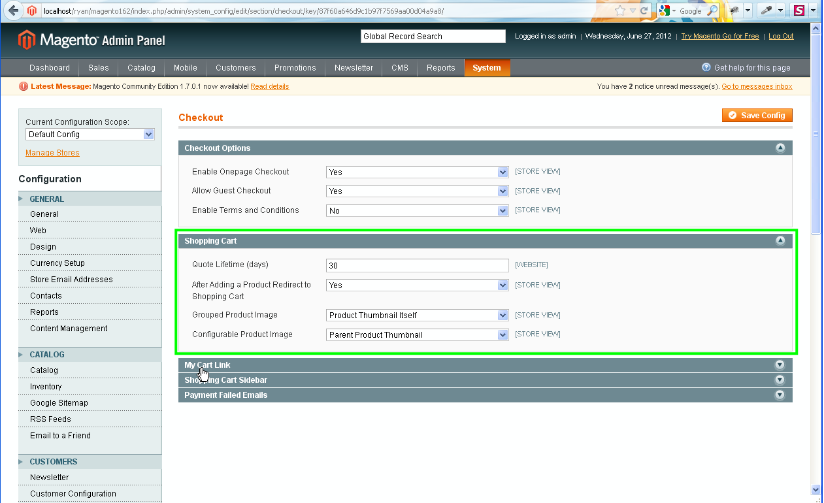824x503 pixels.
Task: Open the Reports menu in the top navigation
Action: [441, 68]
